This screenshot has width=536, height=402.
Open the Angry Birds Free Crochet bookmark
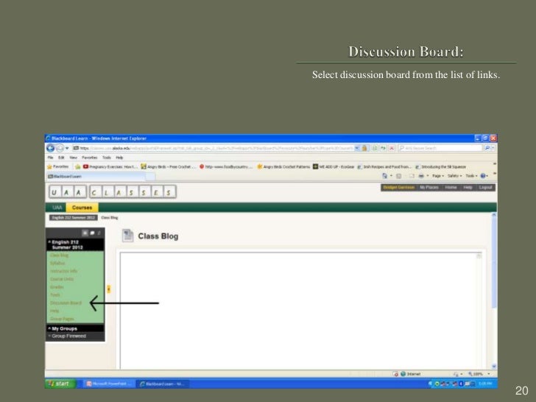[x=168, y=166]
